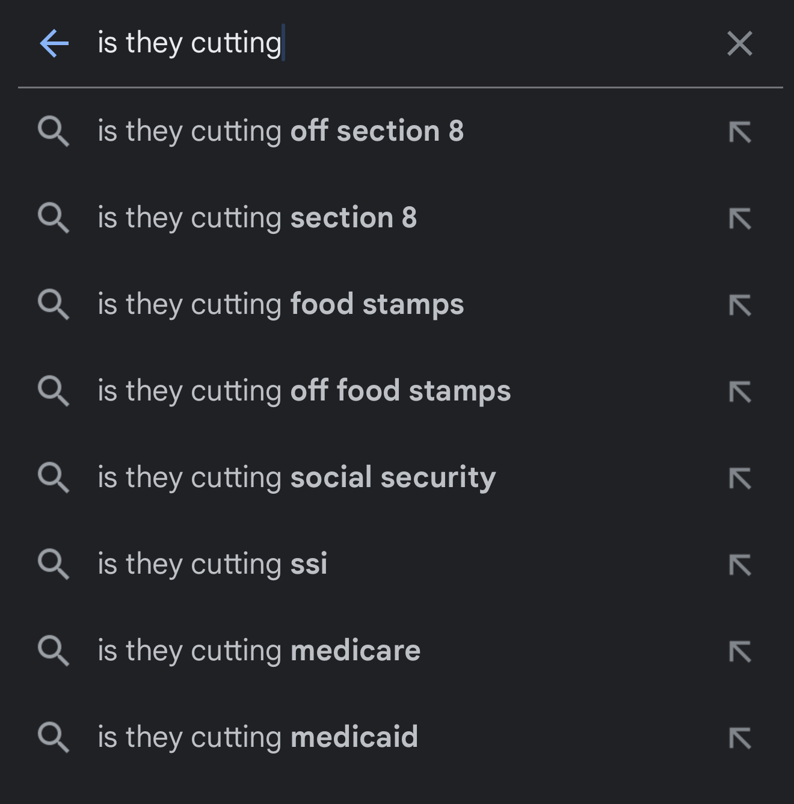
Task: Fill query with 'section 8' arrow icon
Action: pyautogui.click(x=739, y=218)
